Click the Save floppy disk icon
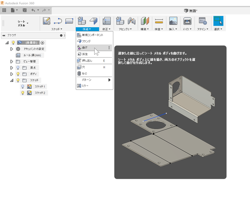The width and height of the screenshot is (250, 205). tap(25, 11)
